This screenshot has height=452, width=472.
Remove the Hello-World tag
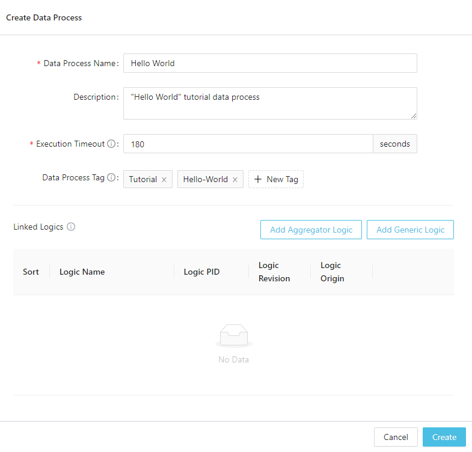tap(234, 180)
